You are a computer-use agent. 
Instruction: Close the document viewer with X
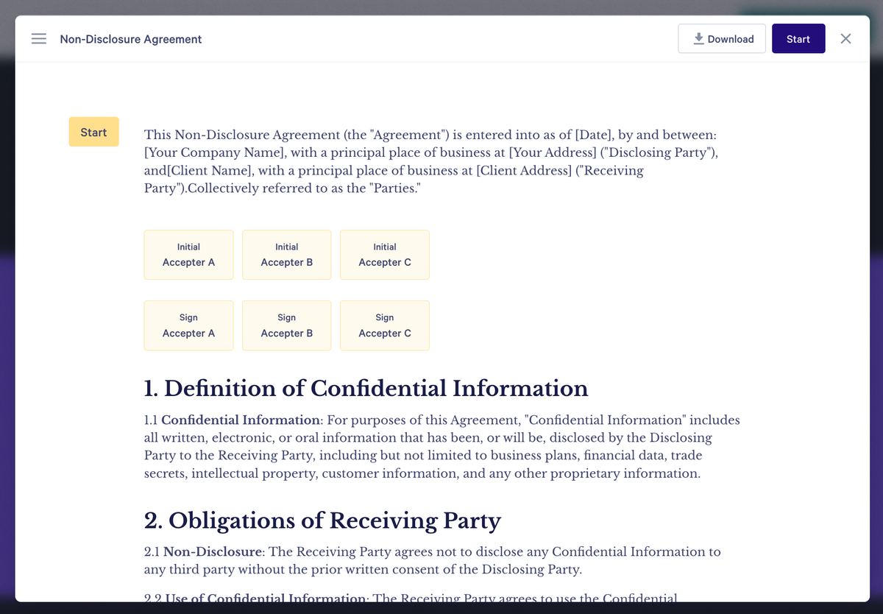pyautogui.click(x=845, y=39)
